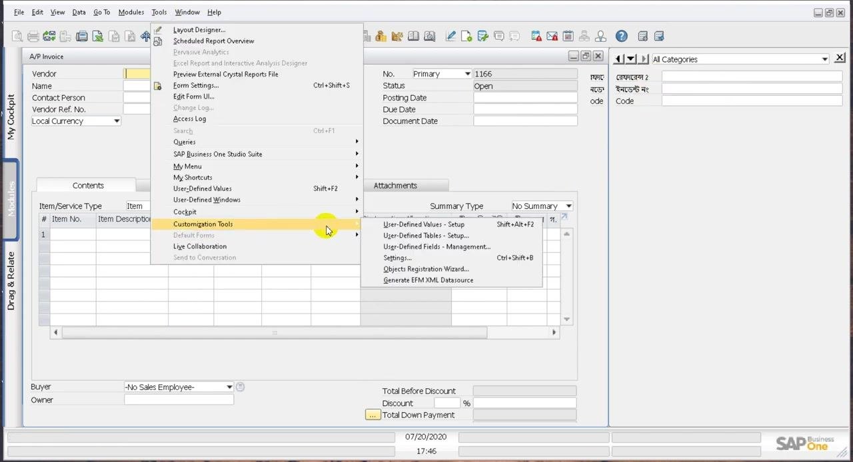Click the yellow ellipsis Total Down Payment button
Image resolution: width=853 pixels, height=462 pixels.
click(x=373, y=415)
